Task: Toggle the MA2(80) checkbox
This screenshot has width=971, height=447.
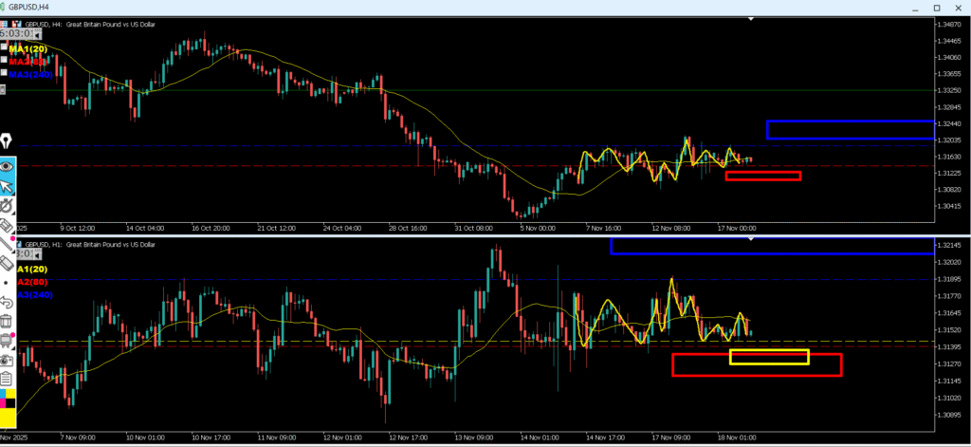Action: [4, 60]
